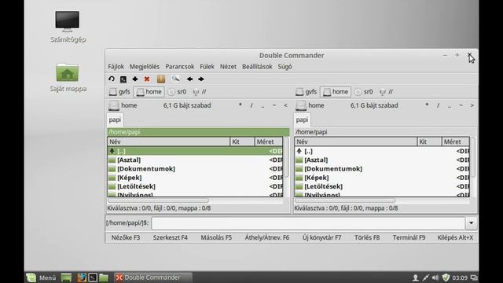The image size is (503, 283).
Task: Select the home drive in left panel
Action: (x=149, y=92)
